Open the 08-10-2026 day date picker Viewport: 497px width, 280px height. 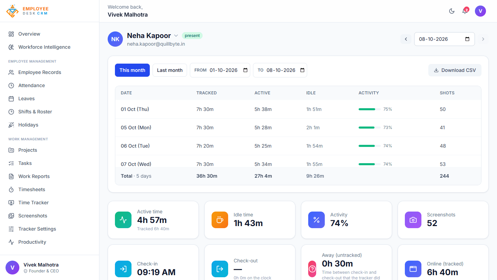[445, 39]
